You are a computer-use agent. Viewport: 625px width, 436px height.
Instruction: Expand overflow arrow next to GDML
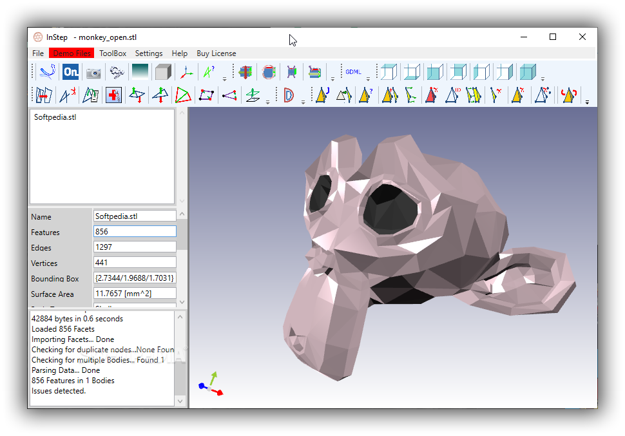[x=368, y=79]
